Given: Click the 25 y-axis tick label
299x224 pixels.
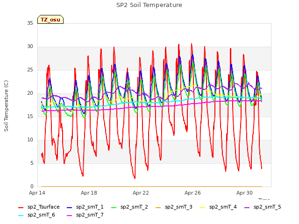Looking at the screenshot, I should [30, 70].
